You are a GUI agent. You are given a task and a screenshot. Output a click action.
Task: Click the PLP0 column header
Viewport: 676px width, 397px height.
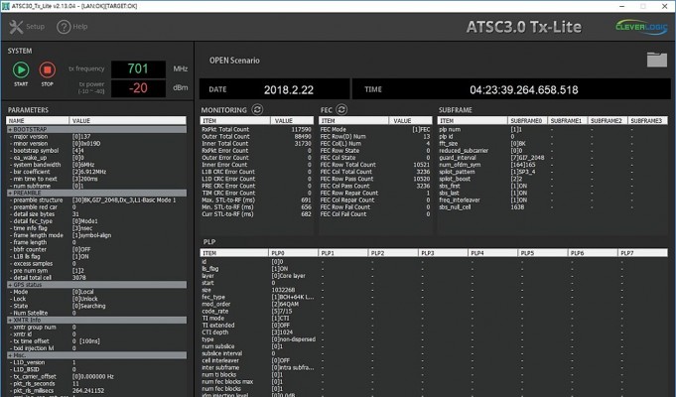[293, 253]
